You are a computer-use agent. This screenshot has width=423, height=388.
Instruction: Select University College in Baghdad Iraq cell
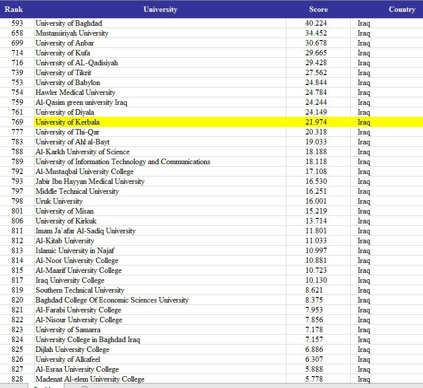160,340
